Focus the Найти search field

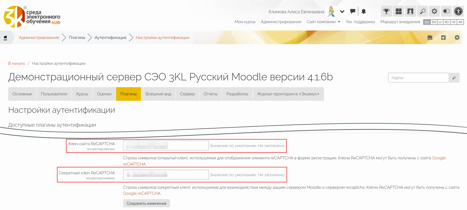point(418,78)
